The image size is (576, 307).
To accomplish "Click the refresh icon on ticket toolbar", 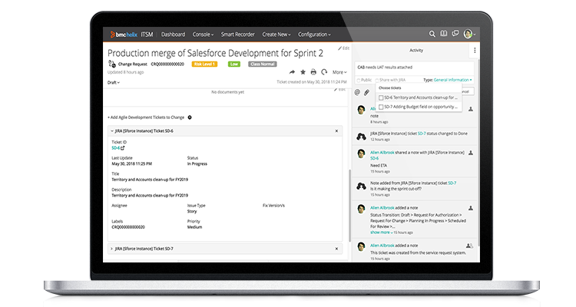I will pyautogui.click(x=324, y=72).
